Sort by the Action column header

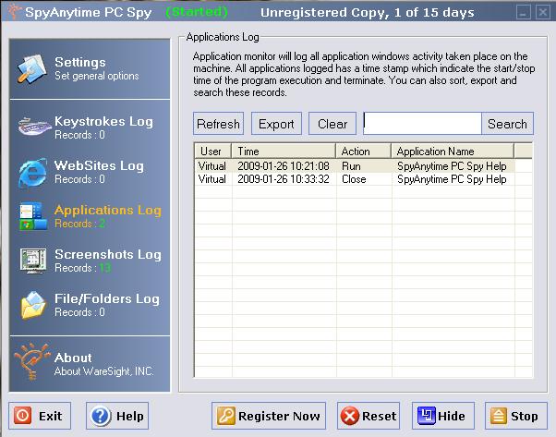(x=364, y=152)
